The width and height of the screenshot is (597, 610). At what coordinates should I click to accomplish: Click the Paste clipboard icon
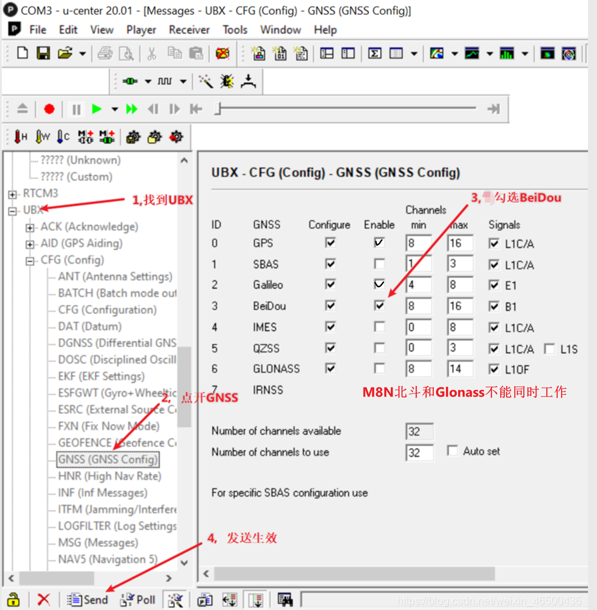click(x=196, y=53)
